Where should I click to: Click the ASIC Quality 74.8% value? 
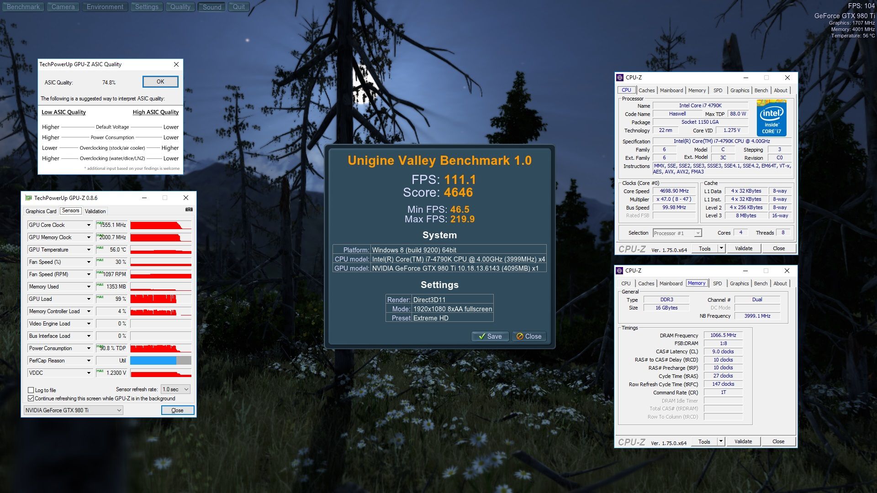(x=109, y=83)
